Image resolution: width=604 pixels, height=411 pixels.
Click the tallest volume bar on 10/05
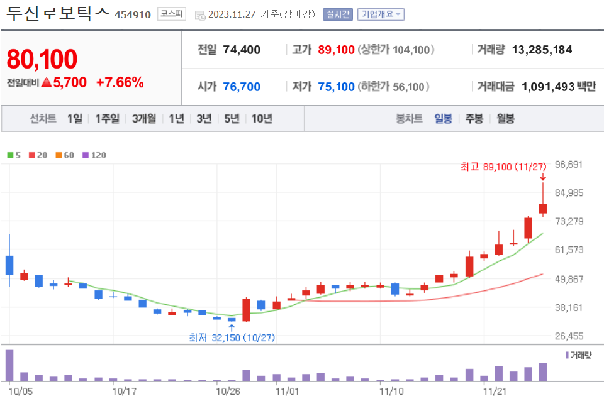coord(9,365)
